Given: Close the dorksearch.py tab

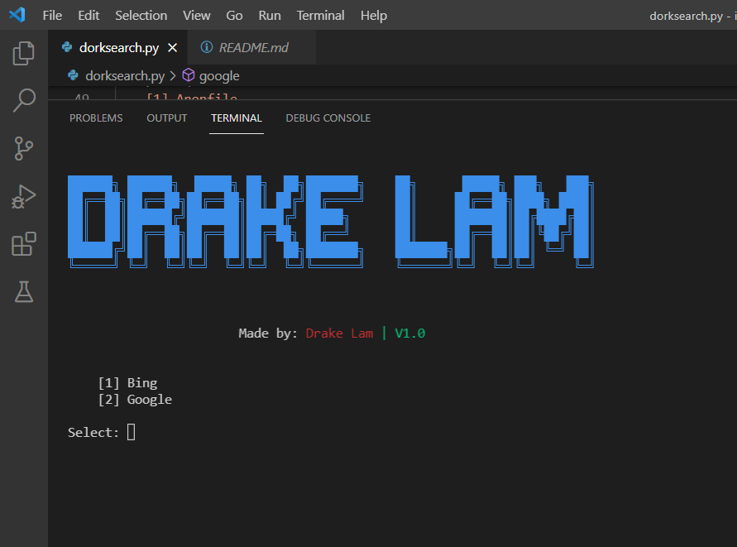Looking at the screenshot, I should 173,47.
